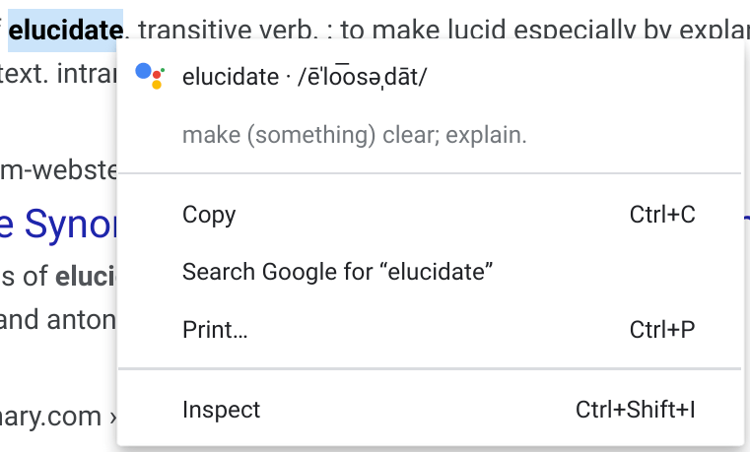750x452 pixels.
Task: Select Copy from the context menu
Action: click(x=209, y=215)
